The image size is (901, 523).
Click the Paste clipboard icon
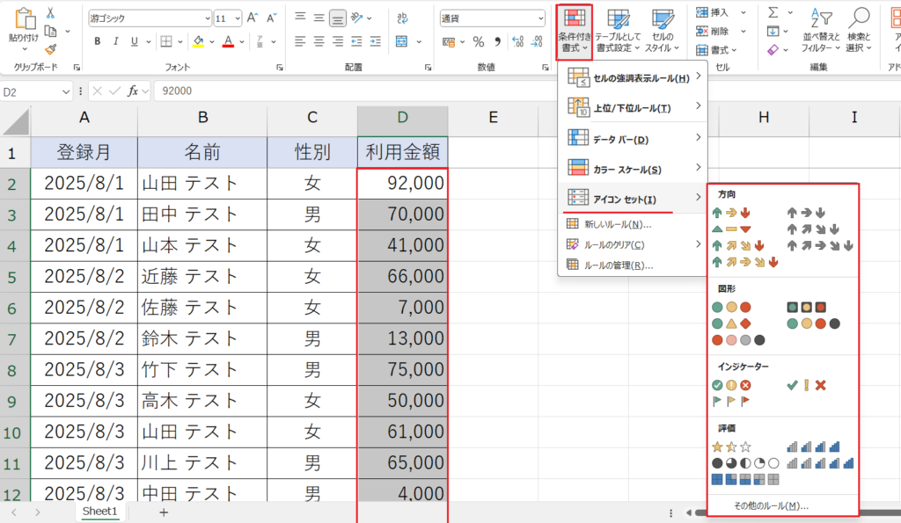click(x=25, y=19)
